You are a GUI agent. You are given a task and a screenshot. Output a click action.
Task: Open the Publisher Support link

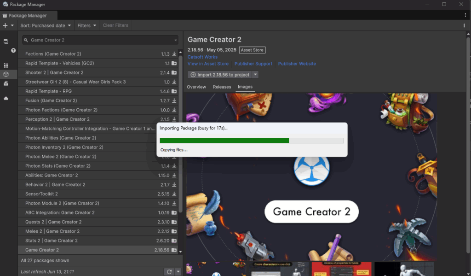(x=253, y=64)
